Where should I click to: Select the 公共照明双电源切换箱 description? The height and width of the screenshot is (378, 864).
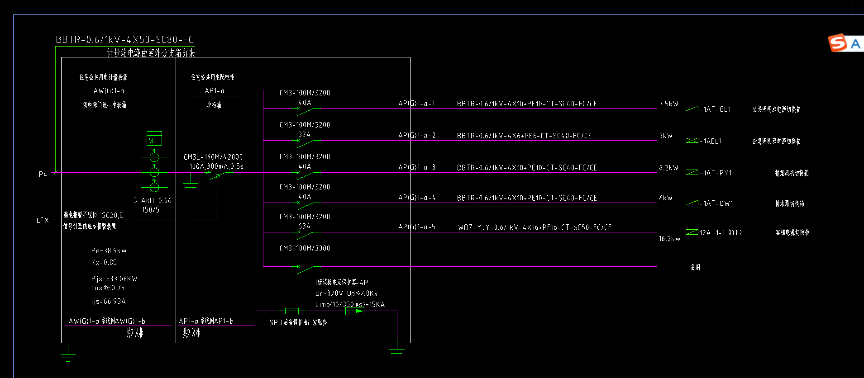point(777,109)
